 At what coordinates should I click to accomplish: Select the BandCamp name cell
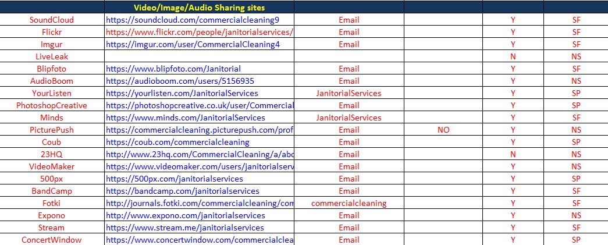pyautogui.click(x=52, y=191)
